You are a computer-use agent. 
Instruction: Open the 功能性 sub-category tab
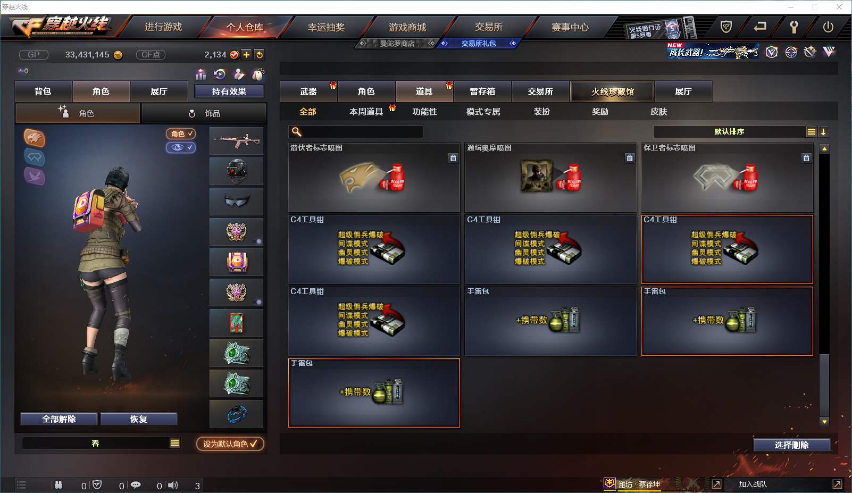424,112
